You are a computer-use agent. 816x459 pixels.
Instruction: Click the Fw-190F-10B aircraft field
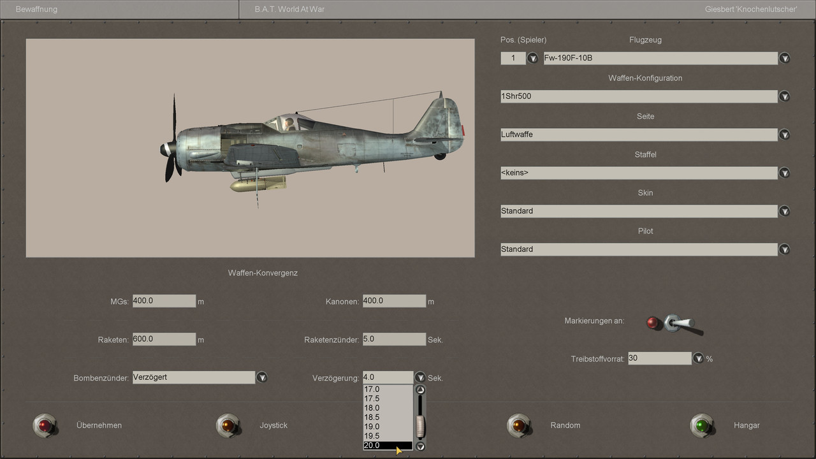(660, 58)
